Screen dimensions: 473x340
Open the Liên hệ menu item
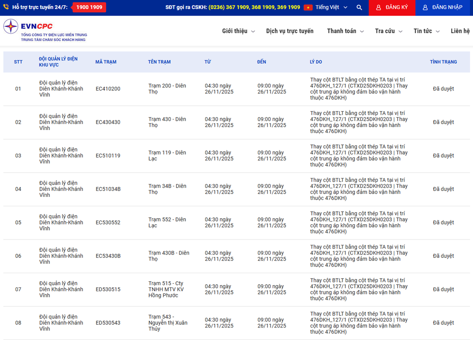click(x=460, y=31)
